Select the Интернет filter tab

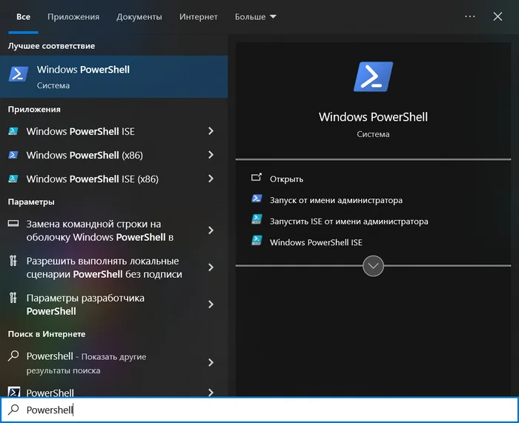[198, 16]
